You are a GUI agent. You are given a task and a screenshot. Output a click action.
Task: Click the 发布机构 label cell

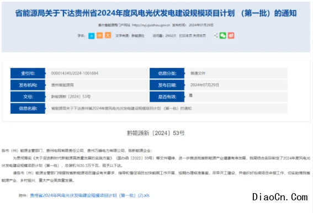28,85
